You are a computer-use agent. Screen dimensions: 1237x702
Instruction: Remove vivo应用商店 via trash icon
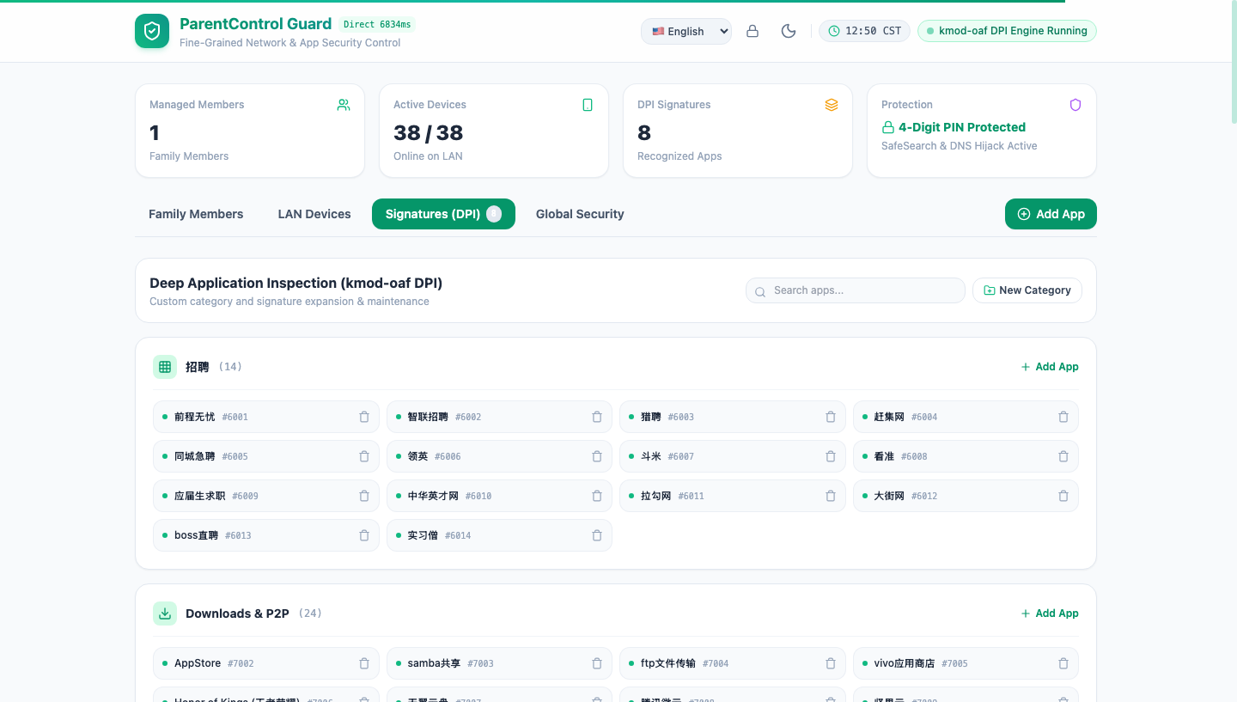pyautogui.click(x=1063, y=663)
